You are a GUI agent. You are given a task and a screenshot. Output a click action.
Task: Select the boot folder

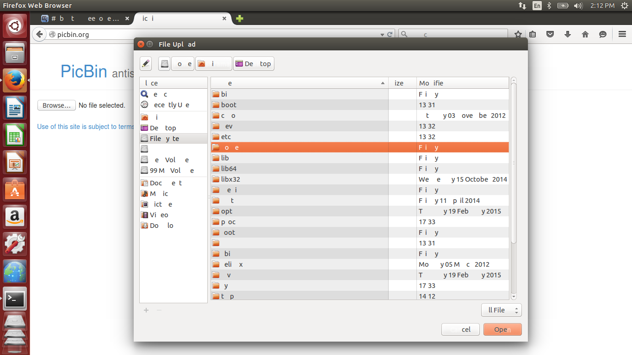pos(300,105)
